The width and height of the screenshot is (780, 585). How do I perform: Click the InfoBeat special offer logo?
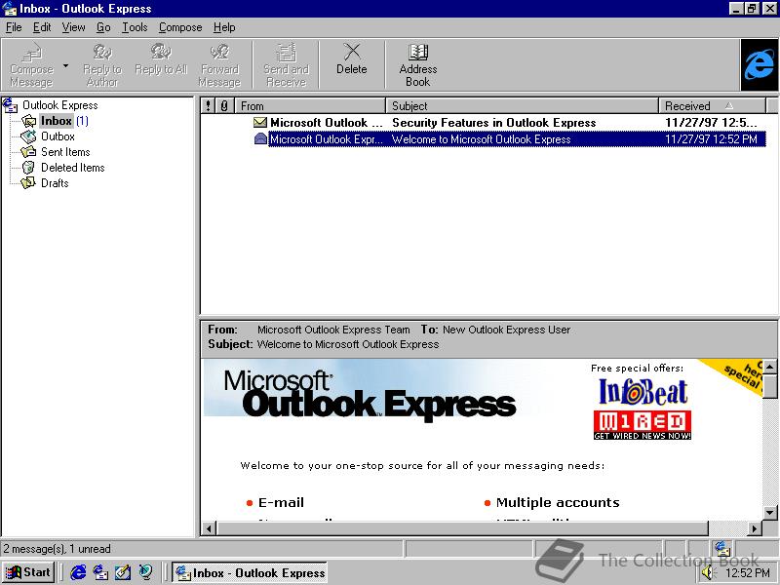click(x=643, y=392)
